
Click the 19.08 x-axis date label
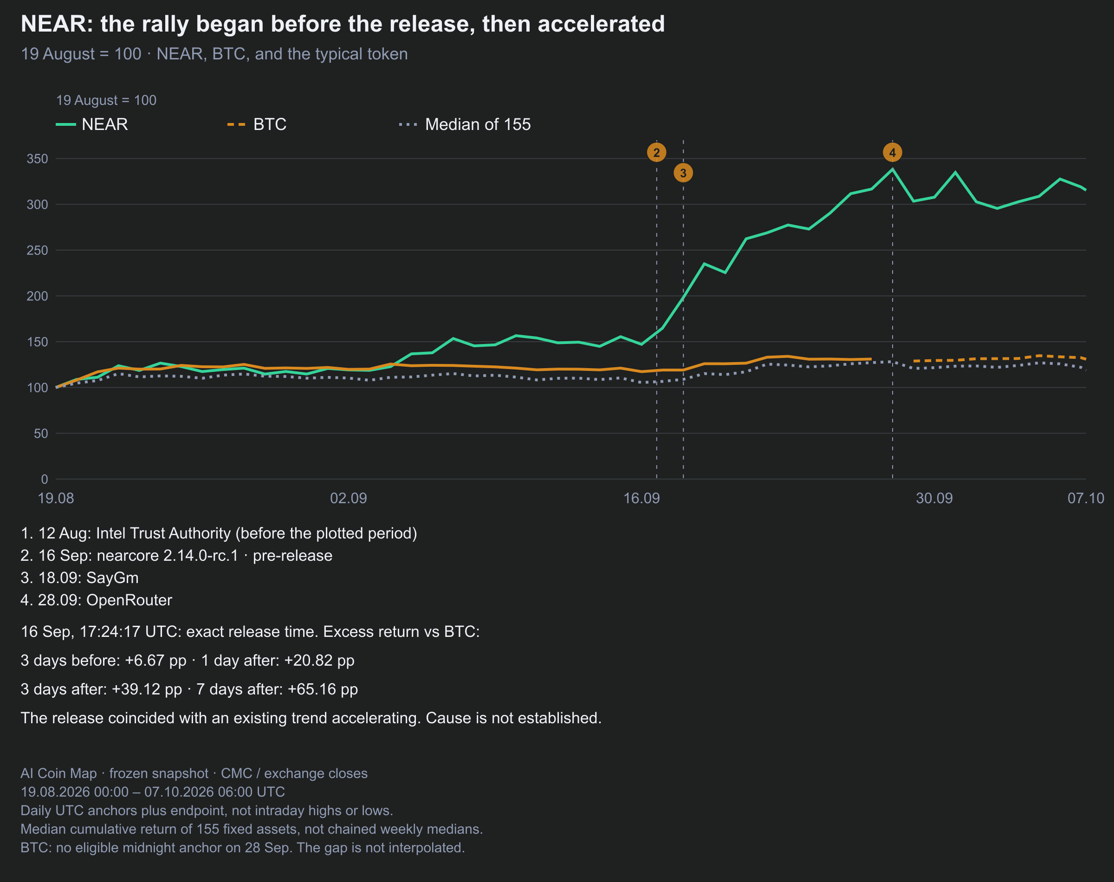[56, 498]
